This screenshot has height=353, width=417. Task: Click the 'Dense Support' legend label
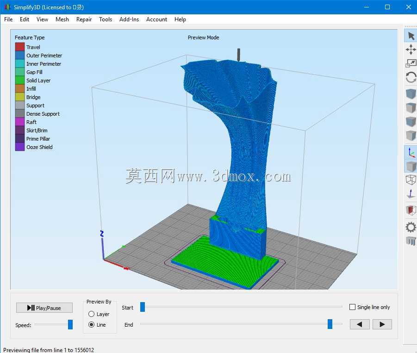click(x=43, y=114)
